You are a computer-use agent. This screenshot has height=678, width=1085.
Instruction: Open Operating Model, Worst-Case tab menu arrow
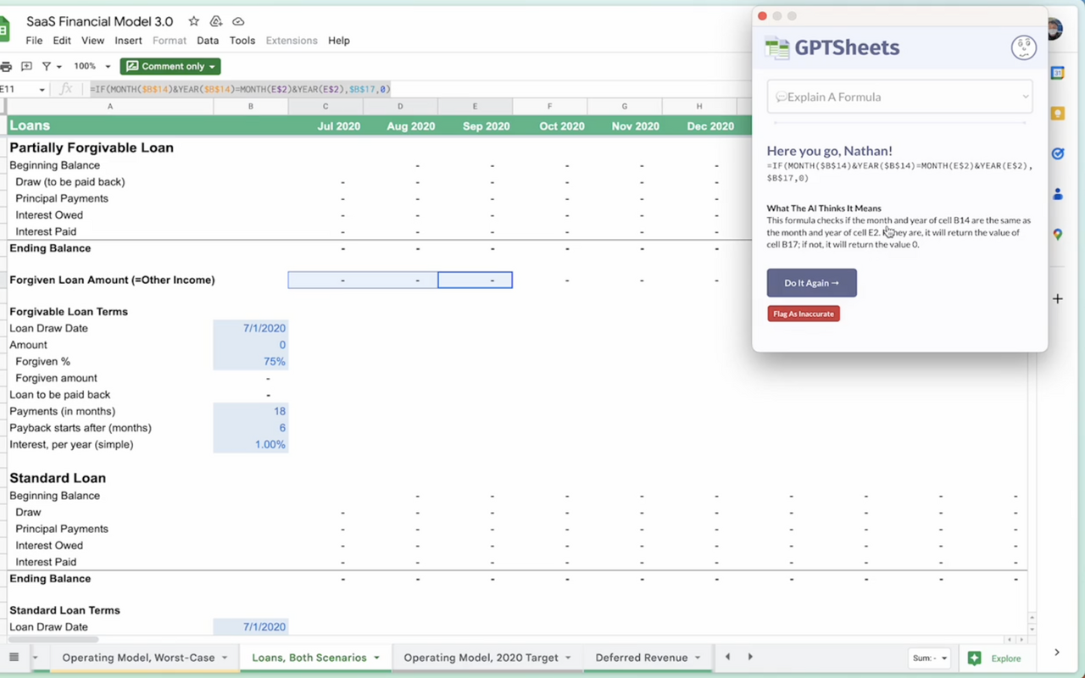coord(225,658)
